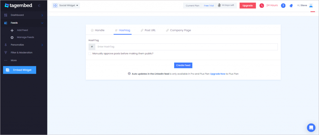Open the Company Page tab

click(x=179, y=30)
